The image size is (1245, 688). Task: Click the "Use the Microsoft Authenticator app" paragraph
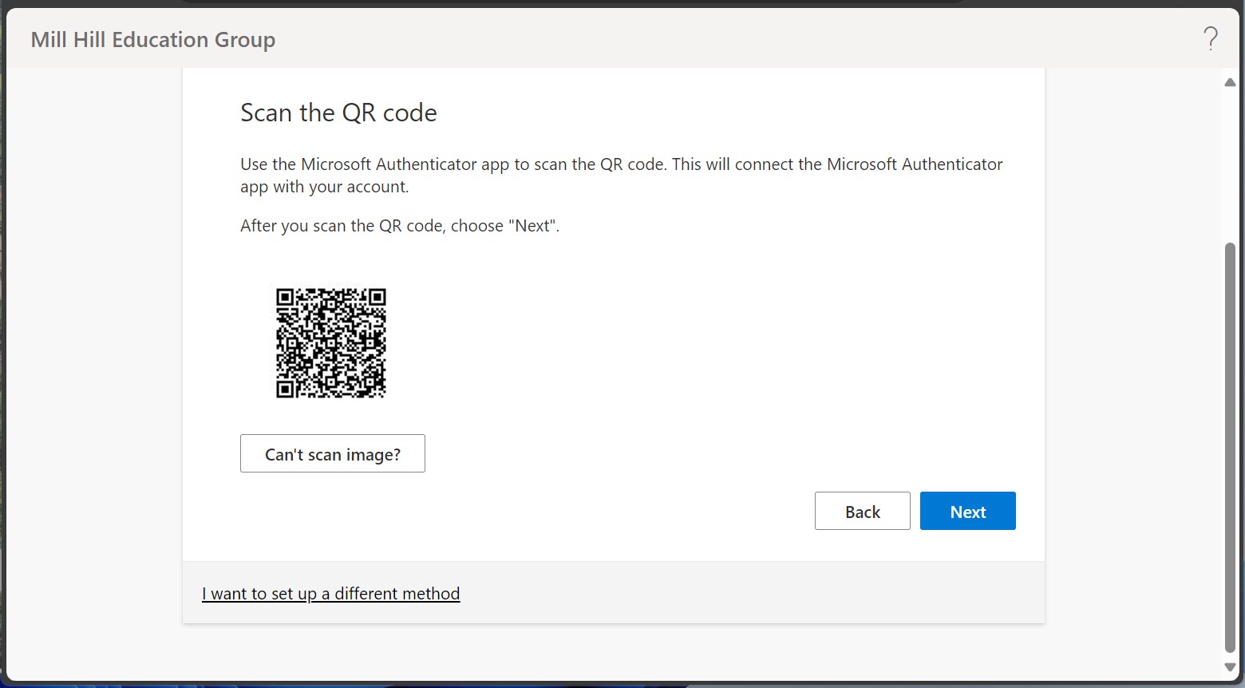tap(621, 175)
